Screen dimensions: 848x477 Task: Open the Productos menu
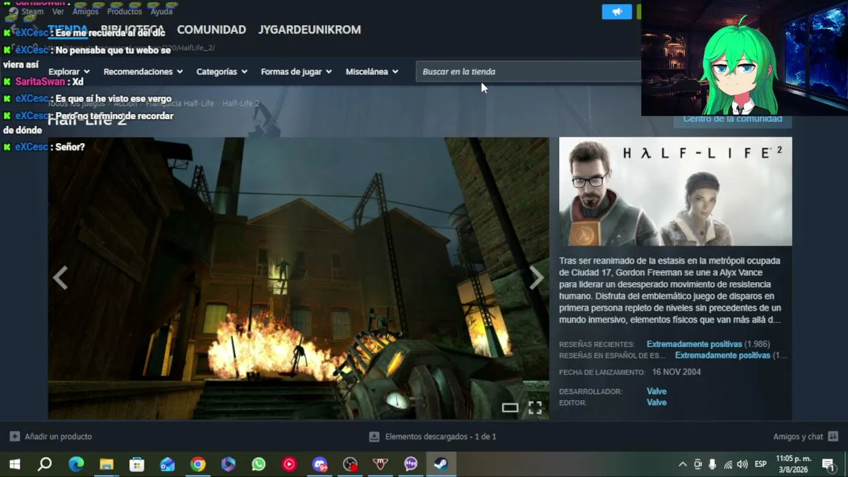click(125, 11)
